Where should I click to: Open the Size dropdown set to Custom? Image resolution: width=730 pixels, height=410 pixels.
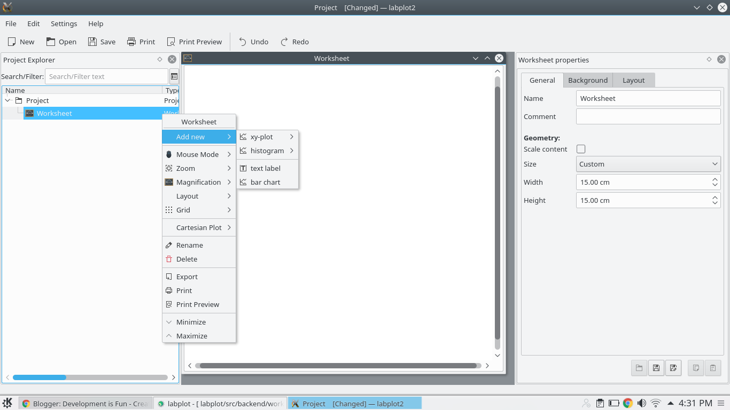[x=648, y=164]
